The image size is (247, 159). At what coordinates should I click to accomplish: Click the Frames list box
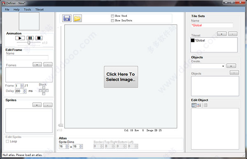click(x=29, y=75)
